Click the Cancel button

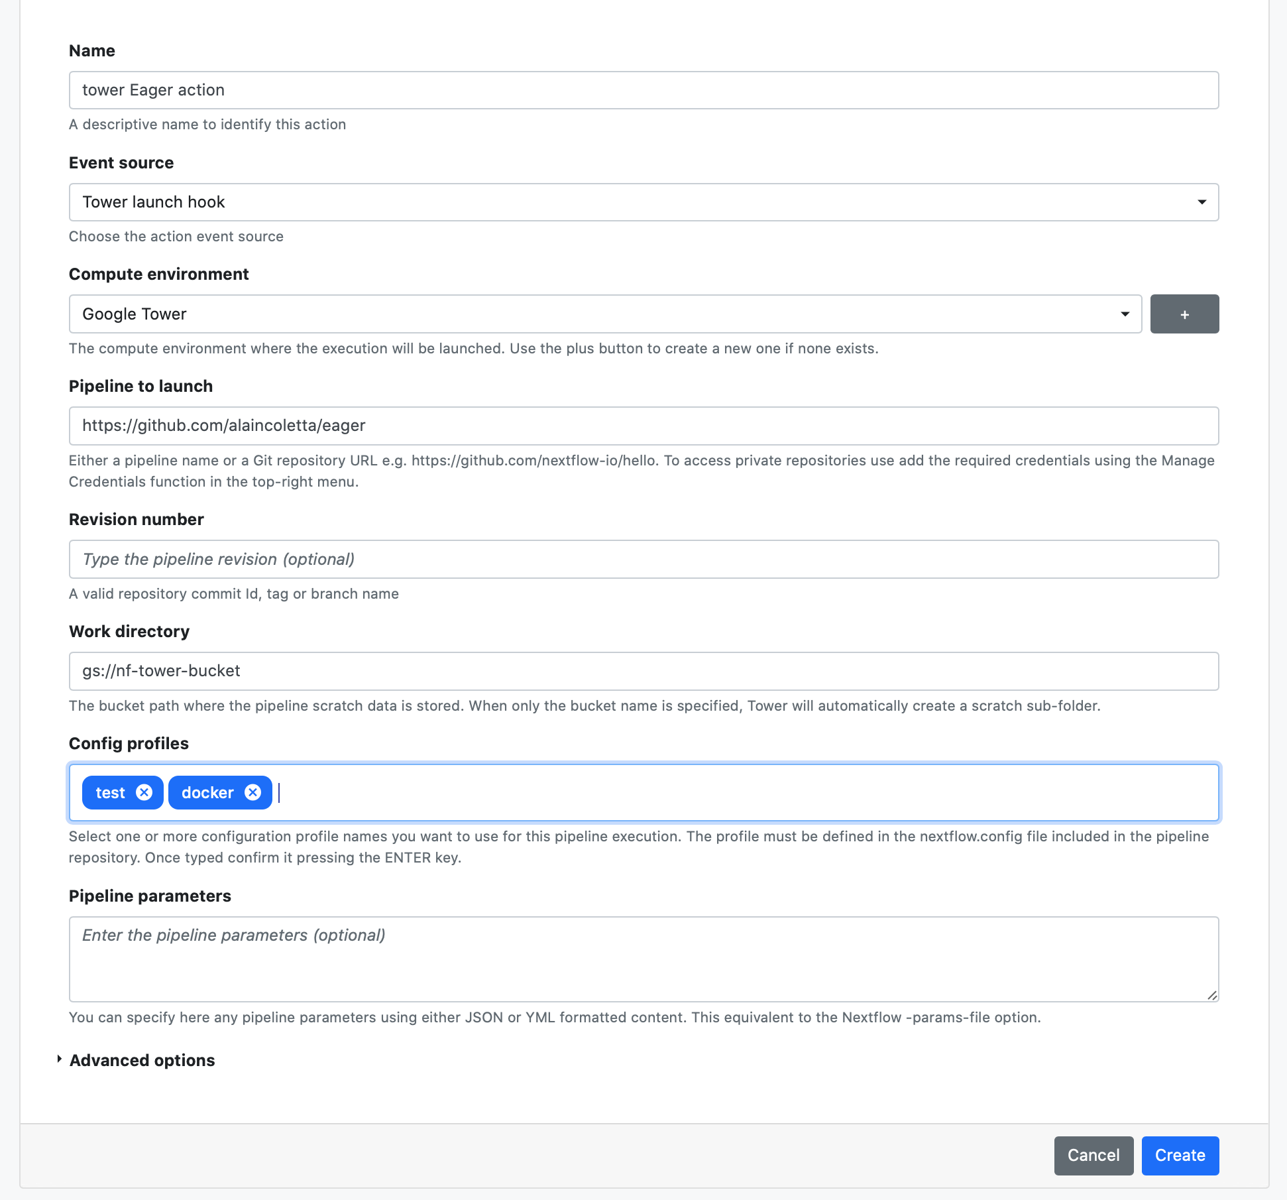point(1093,1156)
